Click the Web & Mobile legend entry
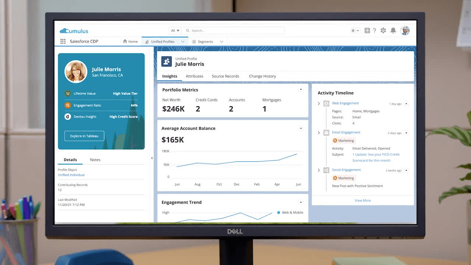This screenshot has width=471, height=265. (x=290, y=212)
